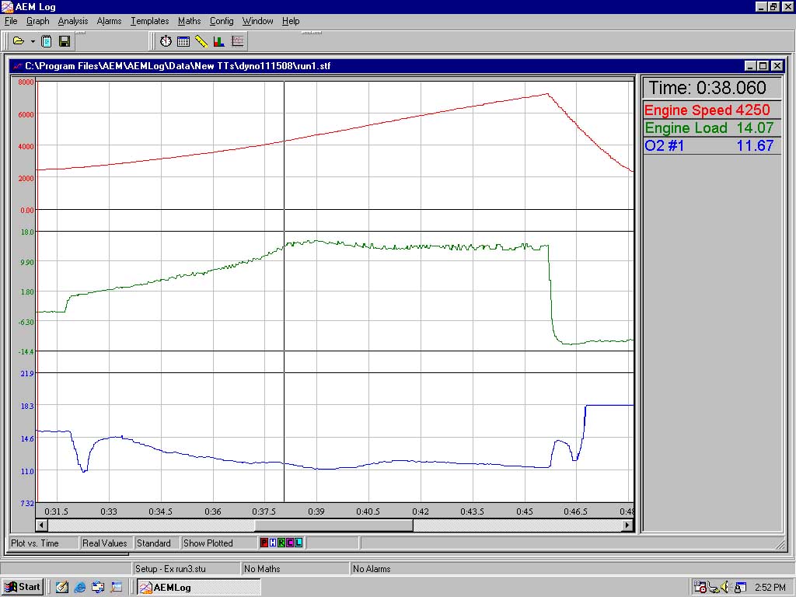796x597 pixels.
Task: Open the Templates menu
Action: 149,21
